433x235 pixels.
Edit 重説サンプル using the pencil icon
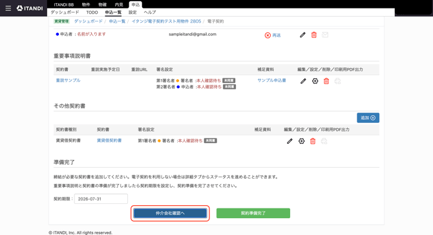(303, 81)
